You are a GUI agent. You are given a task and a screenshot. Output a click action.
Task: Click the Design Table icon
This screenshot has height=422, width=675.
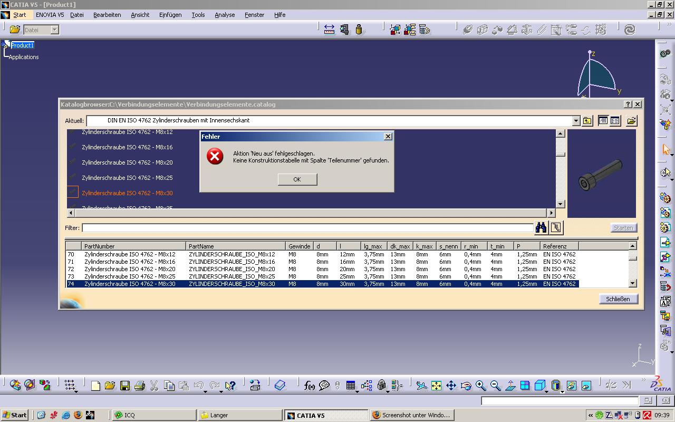(351, 386)
